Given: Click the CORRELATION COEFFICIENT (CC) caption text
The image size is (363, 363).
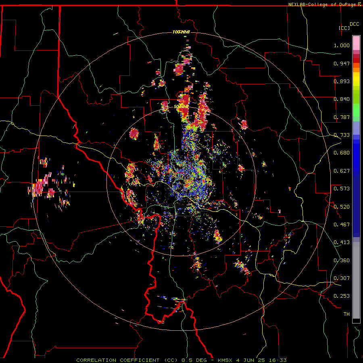Looking at the screenshot, I should [127, 360].
